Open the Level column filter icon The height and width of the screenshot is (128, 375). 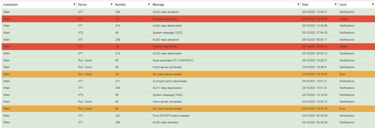pyautogui.click(x=373, y=5)
